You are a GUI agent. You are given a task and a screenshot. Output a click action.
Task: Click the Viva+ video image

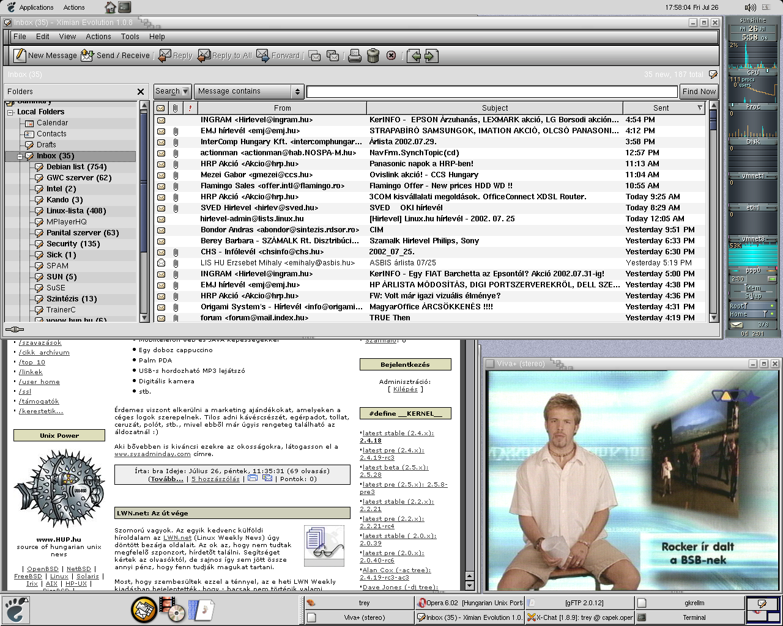pyautogui.click(x=633, y=481)
